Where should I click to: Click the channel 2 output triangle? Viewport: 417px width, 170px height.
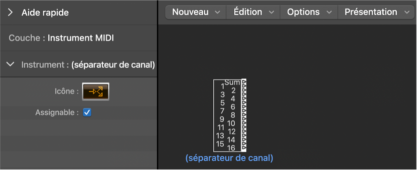(244, 90)
